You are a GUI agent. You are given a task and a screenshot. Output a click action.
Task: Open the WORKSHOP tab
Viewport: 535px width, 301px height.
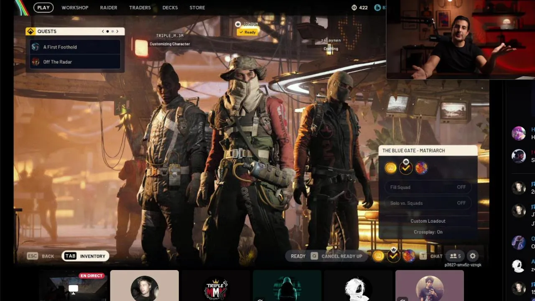(75, 8)
